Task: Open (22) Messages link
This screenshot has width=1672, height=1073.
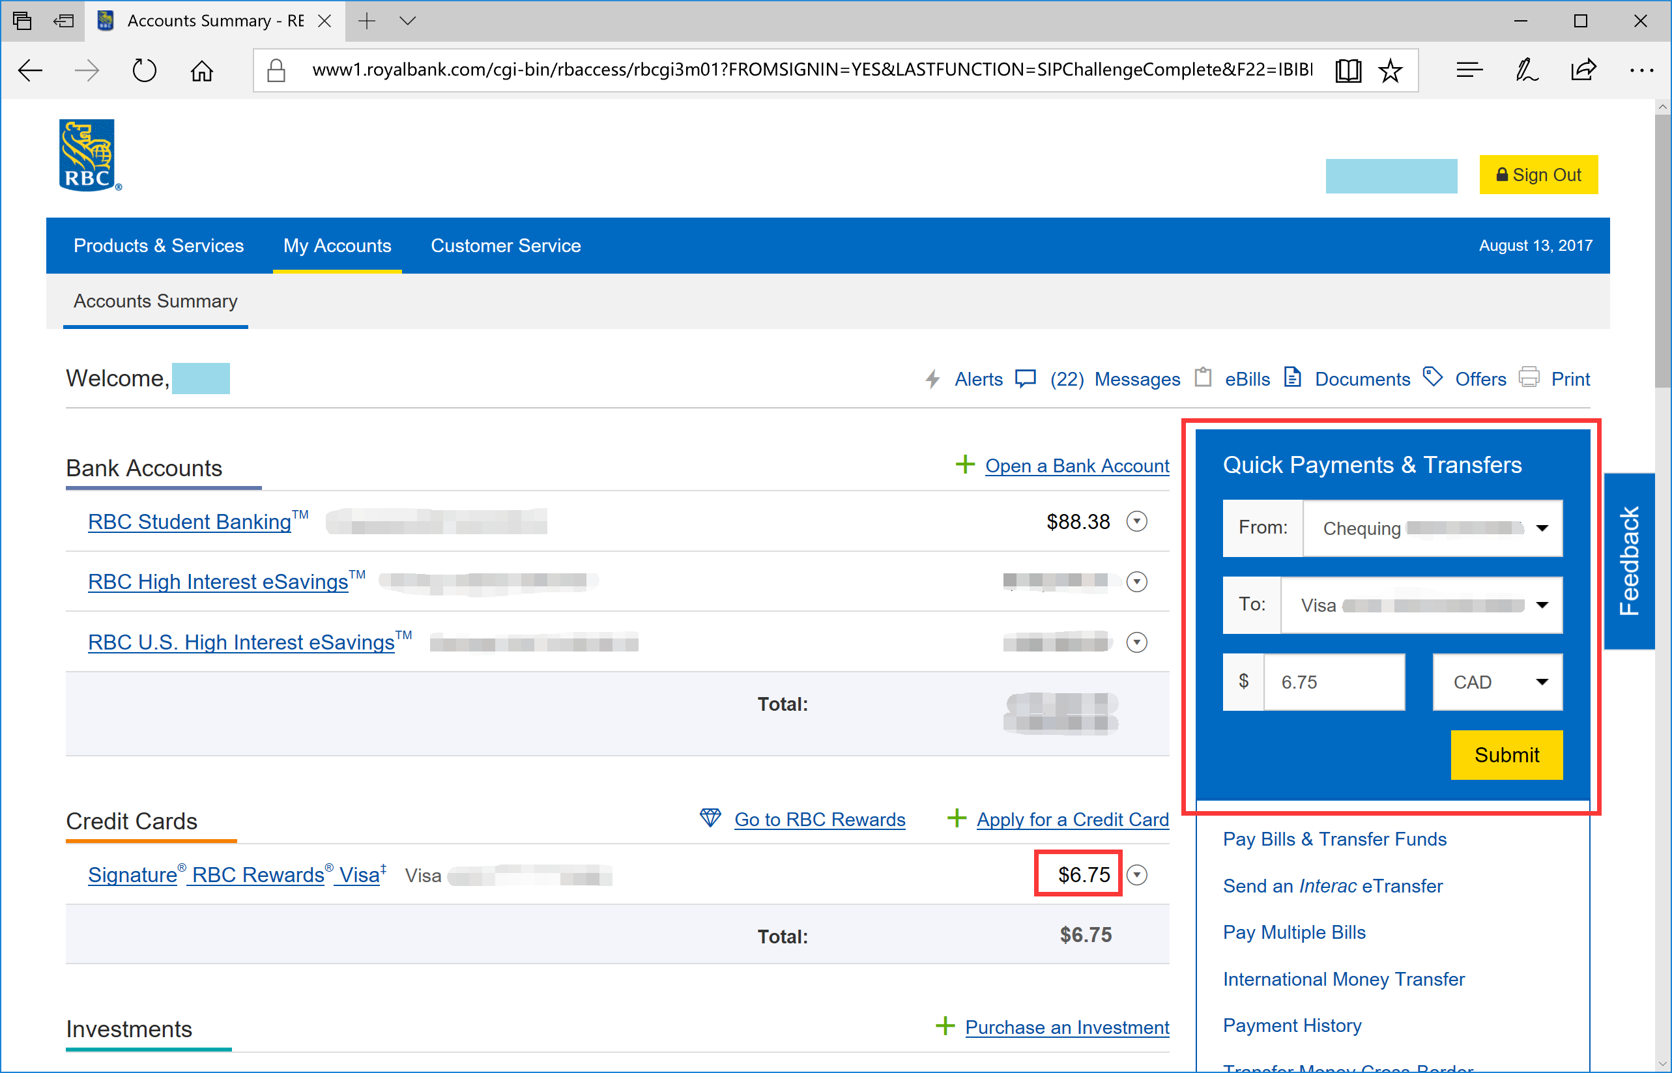Action: tap(1115, 379)
